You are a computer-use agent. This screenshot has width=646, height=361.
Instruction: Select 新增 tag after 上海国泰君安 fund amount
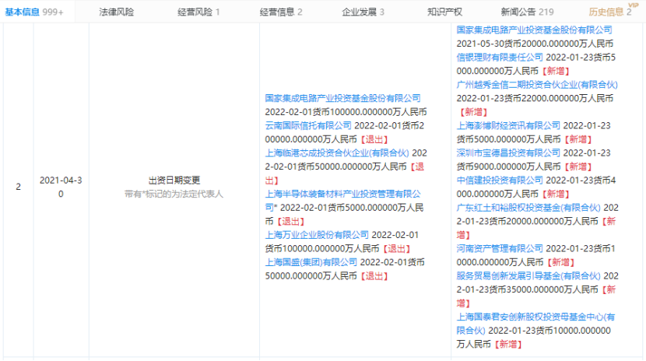(508, 344)
